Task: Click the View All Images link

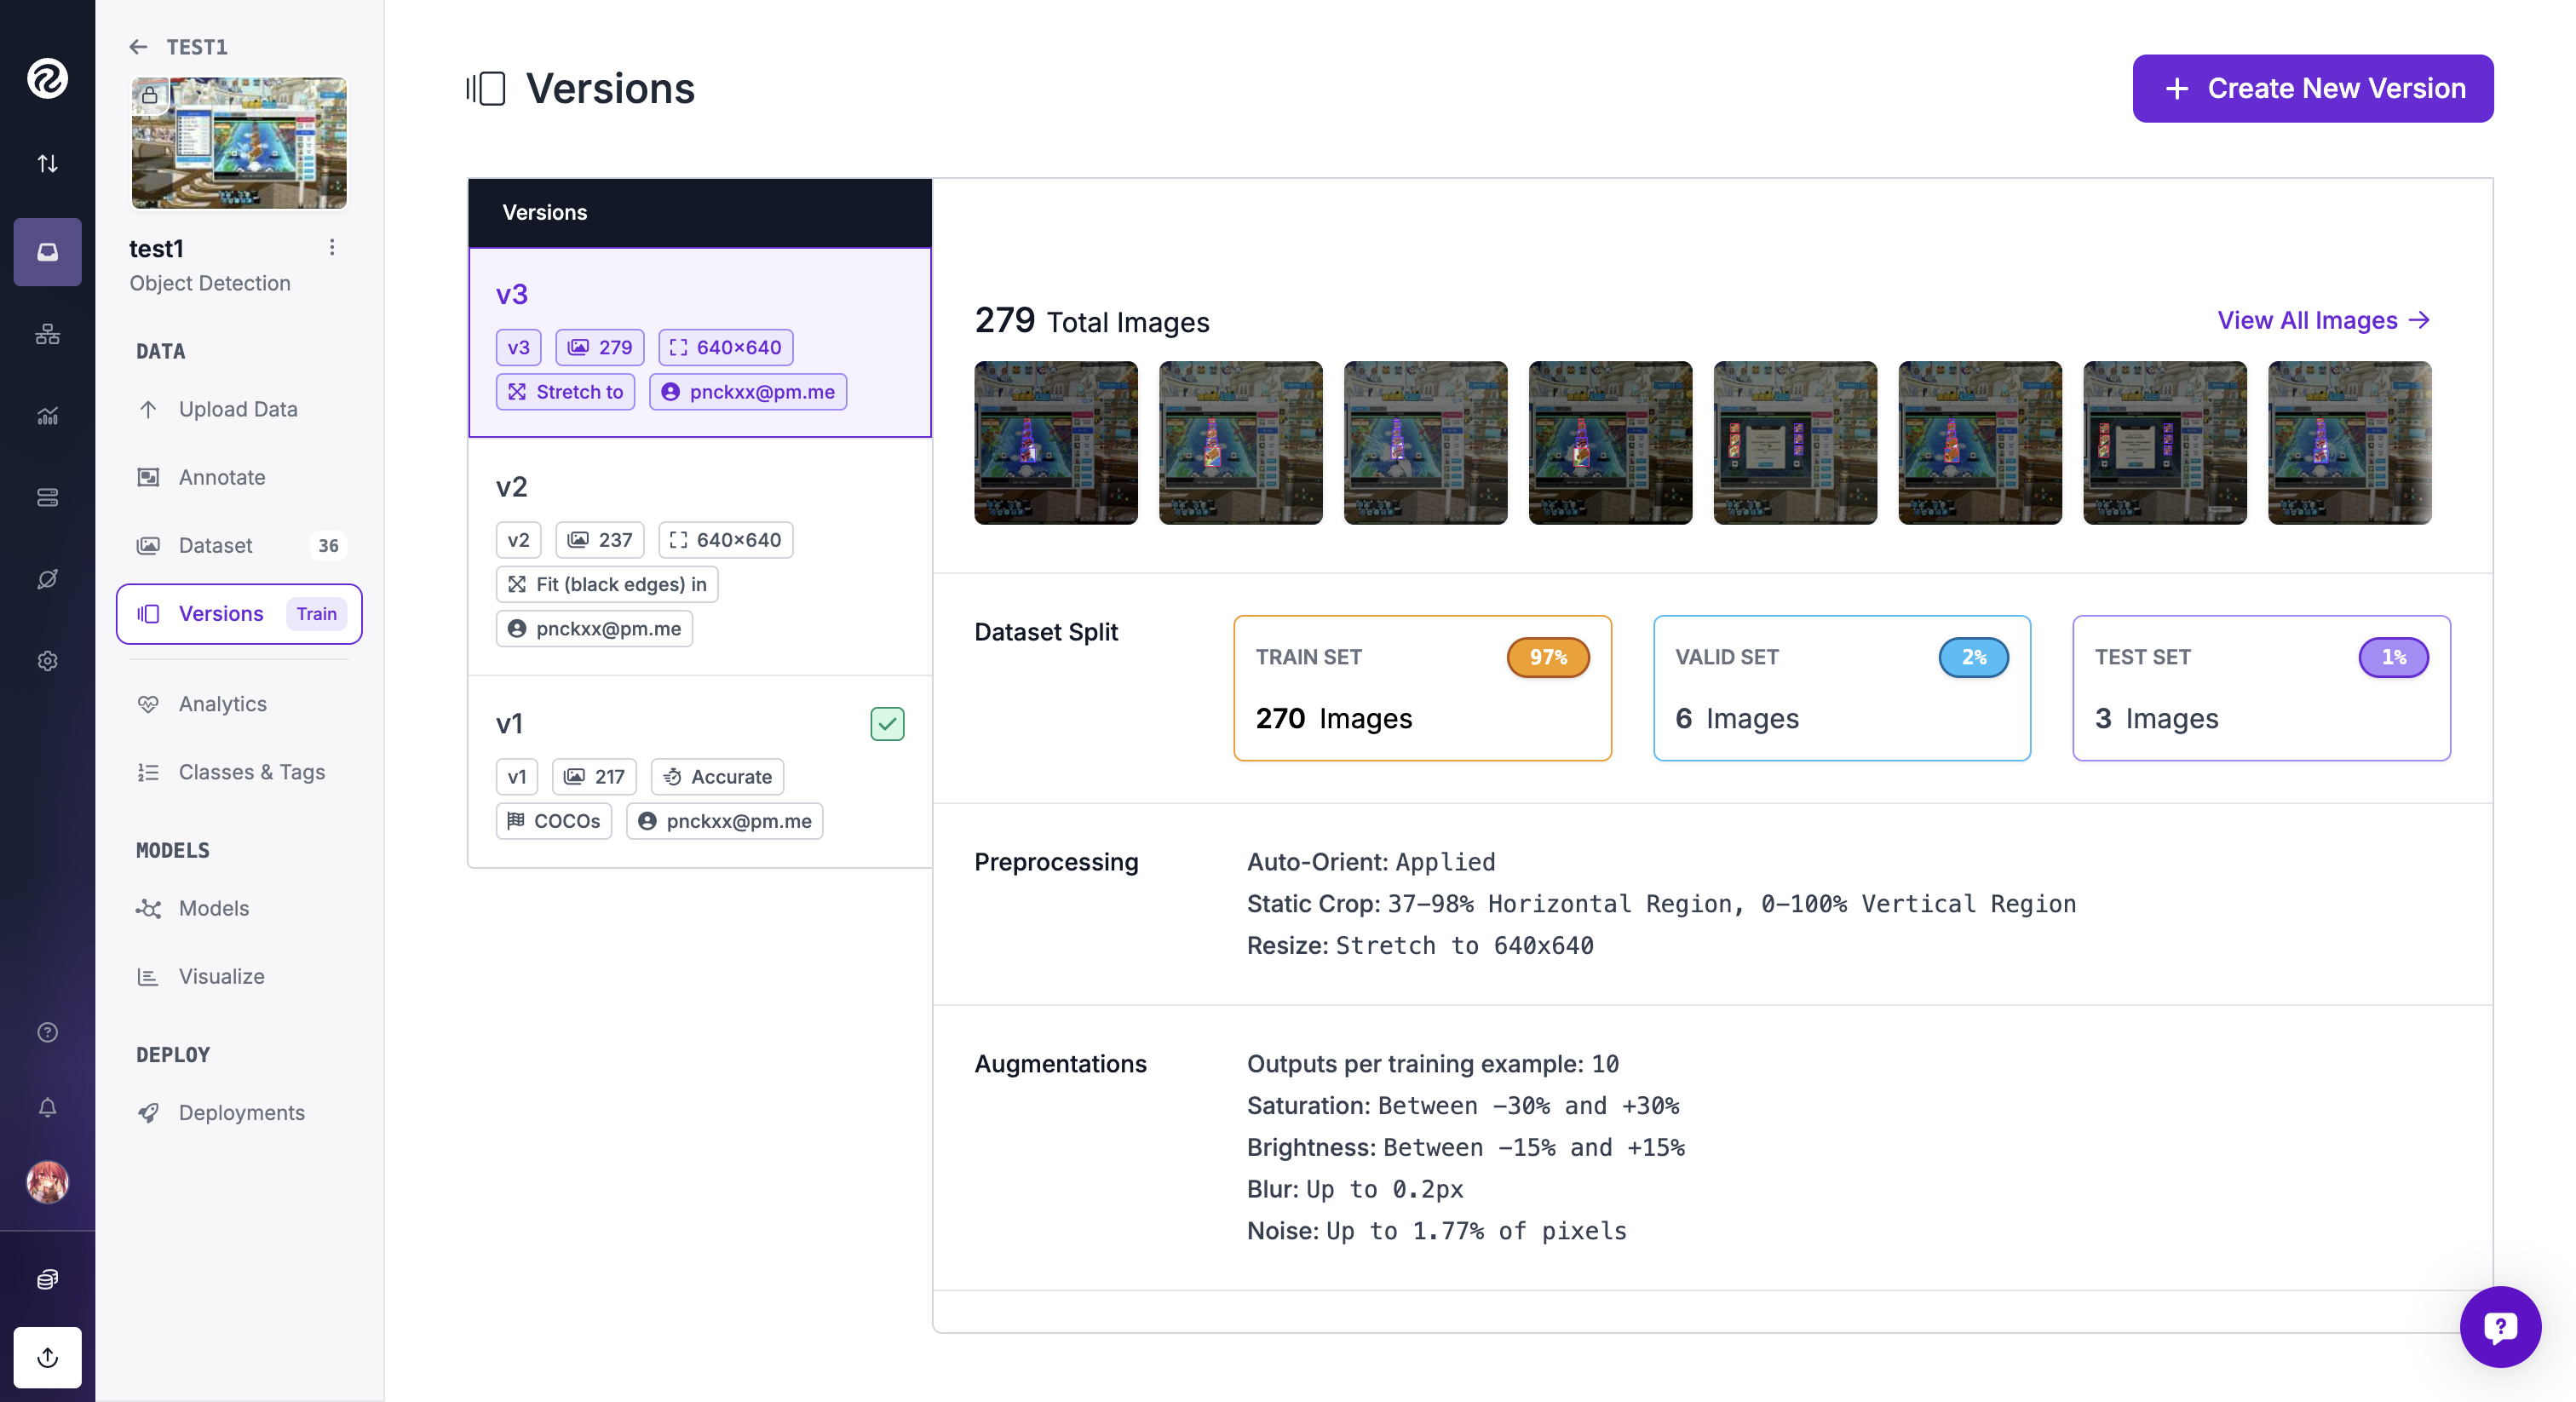Action: pos(2322,320)
